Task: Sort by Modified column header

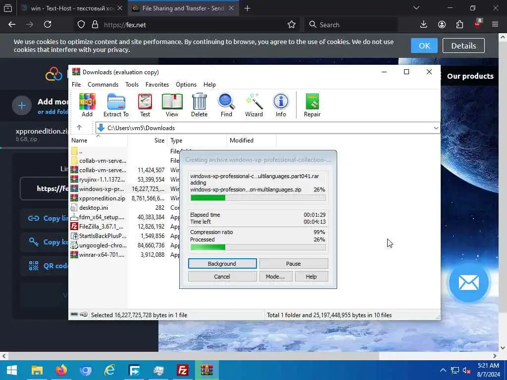Action: [x=251, y=140]
